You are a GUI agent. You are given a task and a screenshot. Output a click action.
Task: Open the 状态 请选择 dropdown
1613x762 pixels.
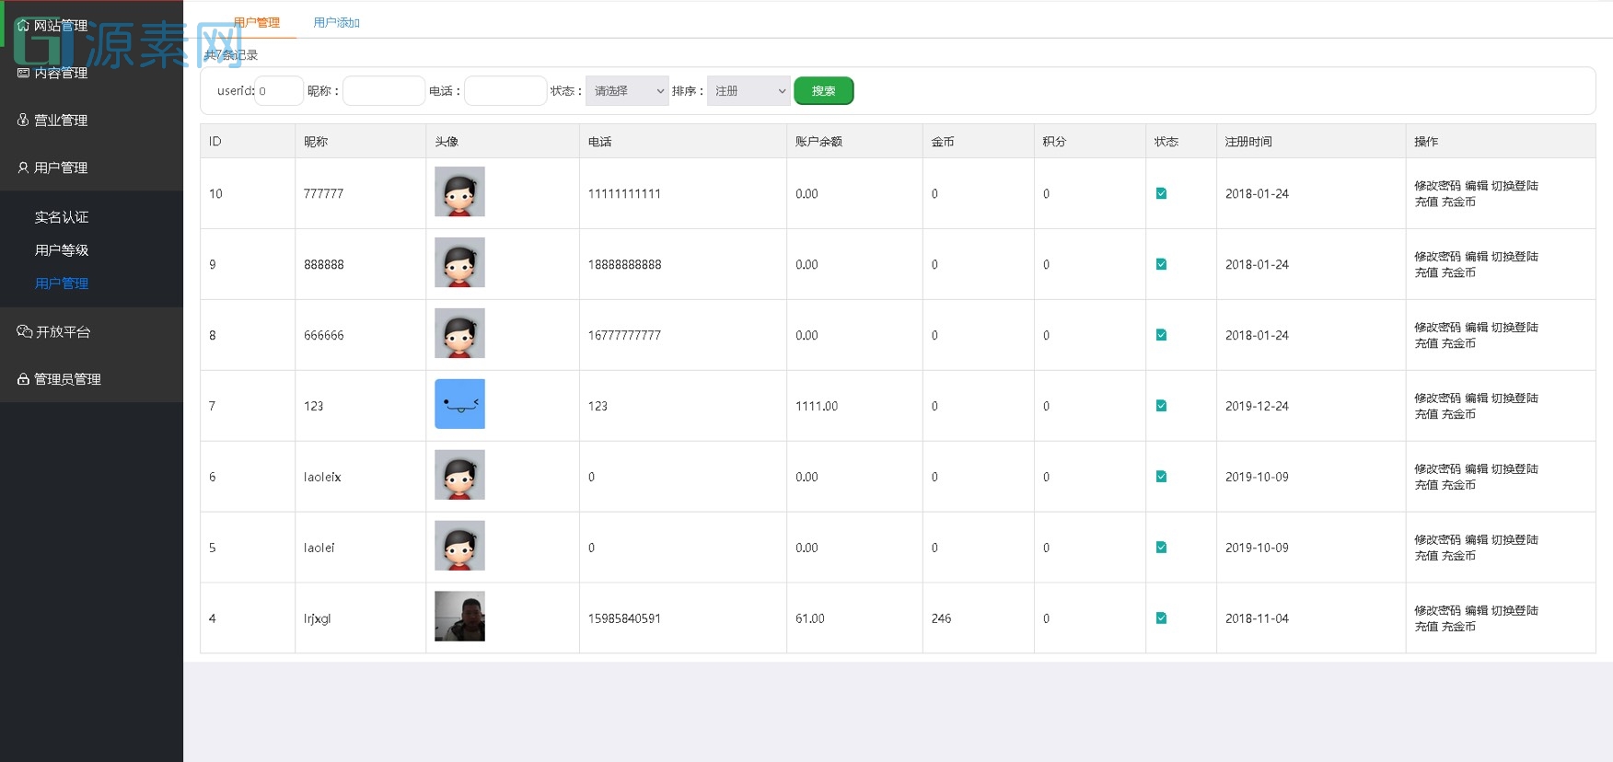coord(627,91)
